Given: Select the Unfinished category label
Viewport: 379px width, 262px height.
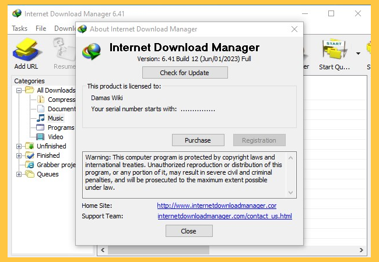Looking at the screenshot, I should point(51,146).
